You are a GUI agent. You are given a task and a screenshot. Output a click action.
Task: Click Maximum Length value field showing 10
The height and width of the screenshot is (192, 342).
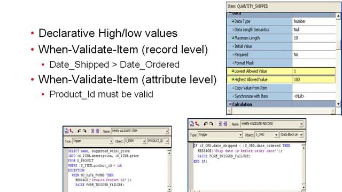click(x=314, y=38)
